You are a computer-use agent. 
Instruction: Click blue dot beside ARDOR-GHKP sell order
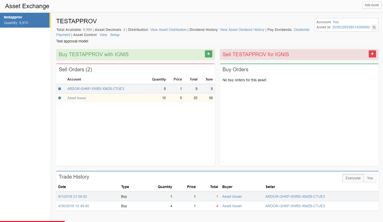point(60,89)
